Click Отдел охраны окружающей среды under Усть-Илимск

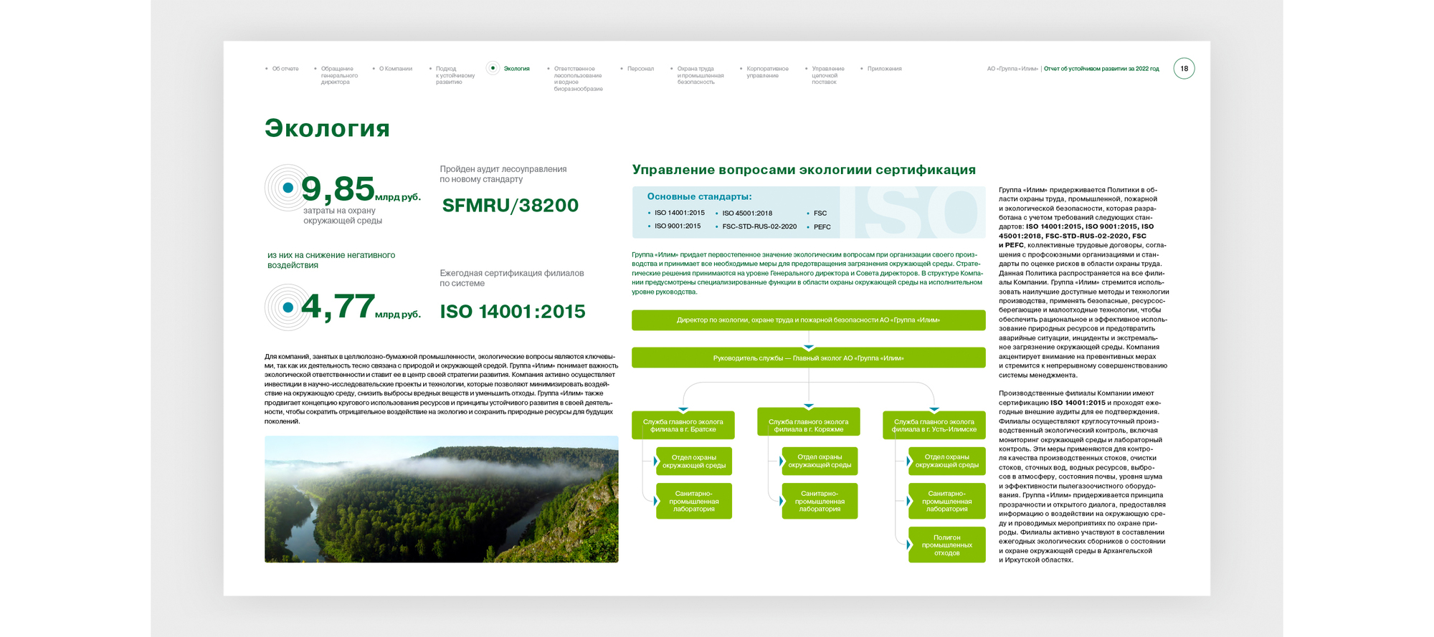[947, 461]
